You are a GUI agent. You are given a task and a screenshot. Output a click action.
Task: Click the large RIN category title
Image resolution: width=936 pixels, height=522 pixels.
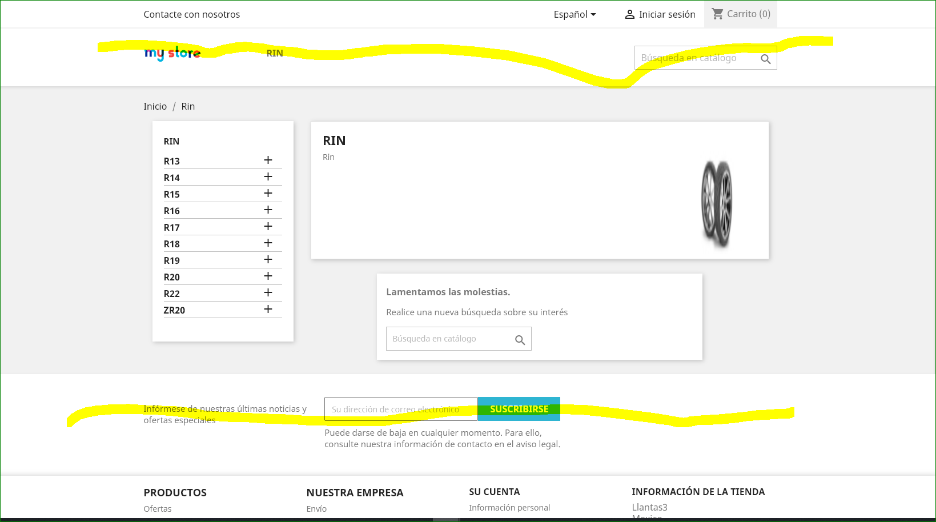(x=334, y=140)
